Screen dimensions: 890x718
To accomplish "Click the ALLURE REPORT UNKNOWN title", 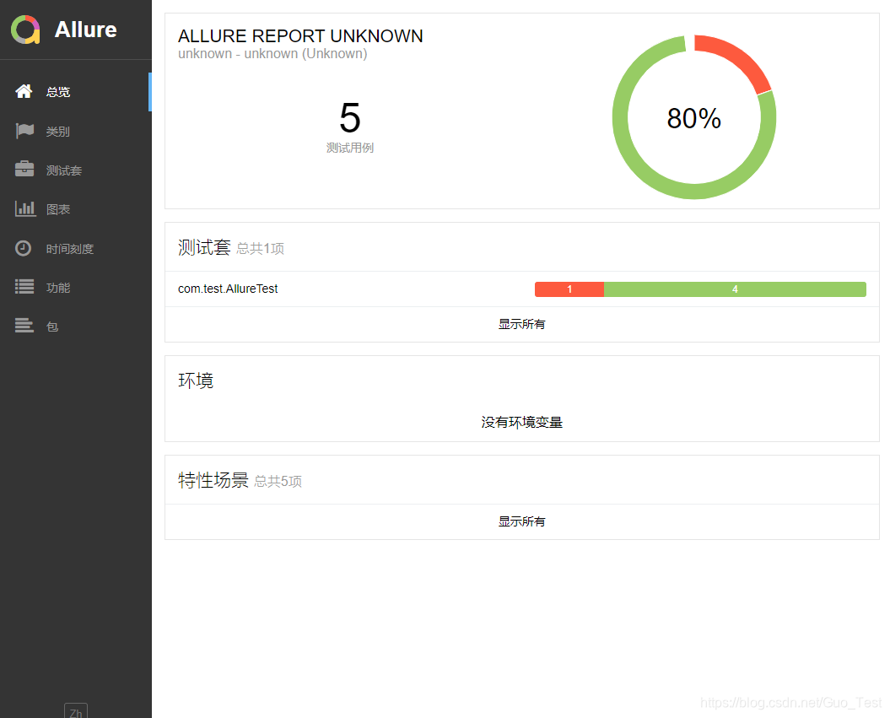I will pyautogui.click(x=300, y=35).
